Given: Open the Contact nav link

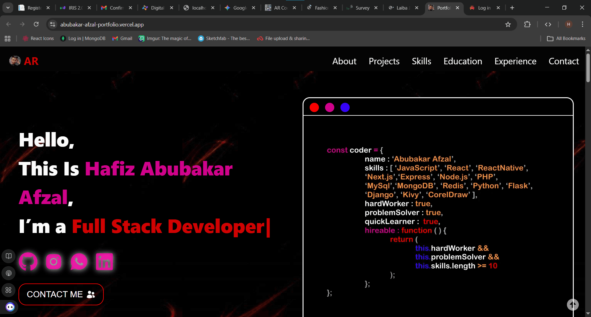Looking at the screenshot, I should pyautogui.click(x=564, y=61).
